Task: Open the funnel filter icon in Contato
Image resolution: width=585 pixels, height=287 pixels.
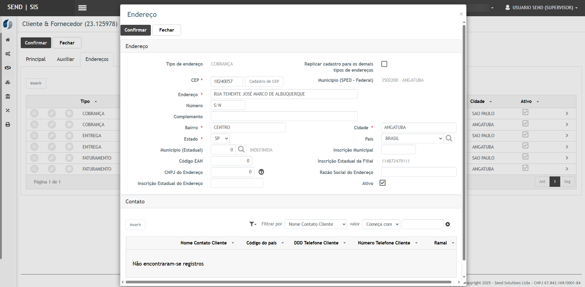Action: tap(253, 224)
